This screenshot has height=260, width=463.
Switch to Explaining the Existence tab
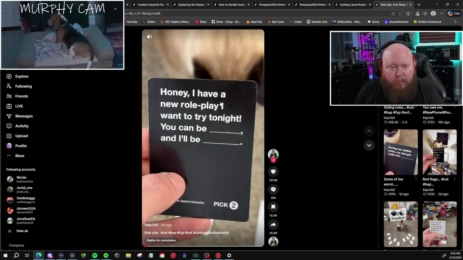coord(191,5)
